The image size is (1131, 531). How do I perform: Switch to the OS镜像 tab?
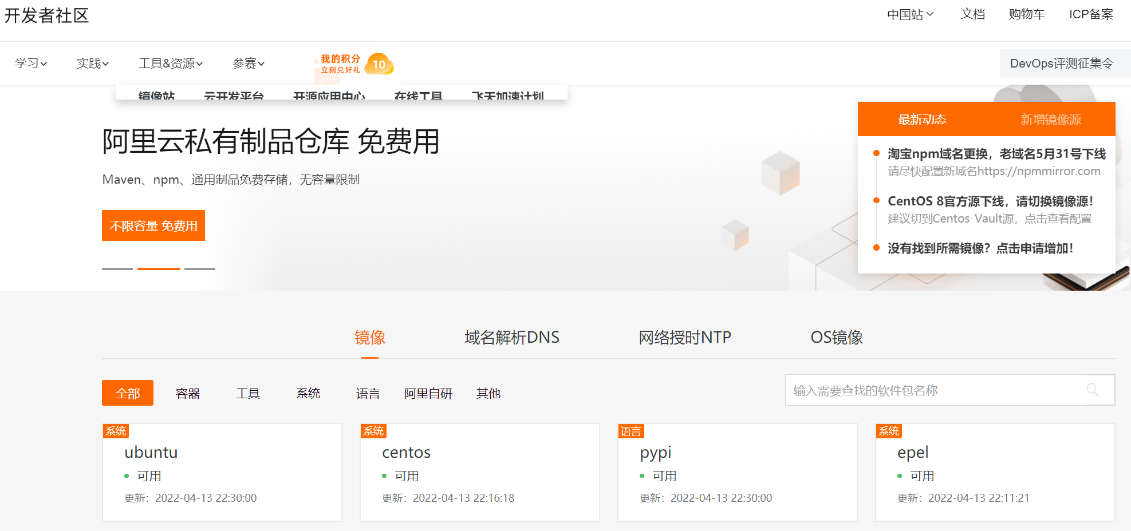coord(837,338)
